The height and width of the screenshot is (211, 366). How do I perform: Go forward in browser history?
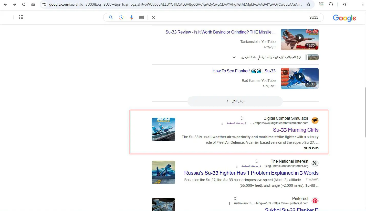click(x=15, y=4)
